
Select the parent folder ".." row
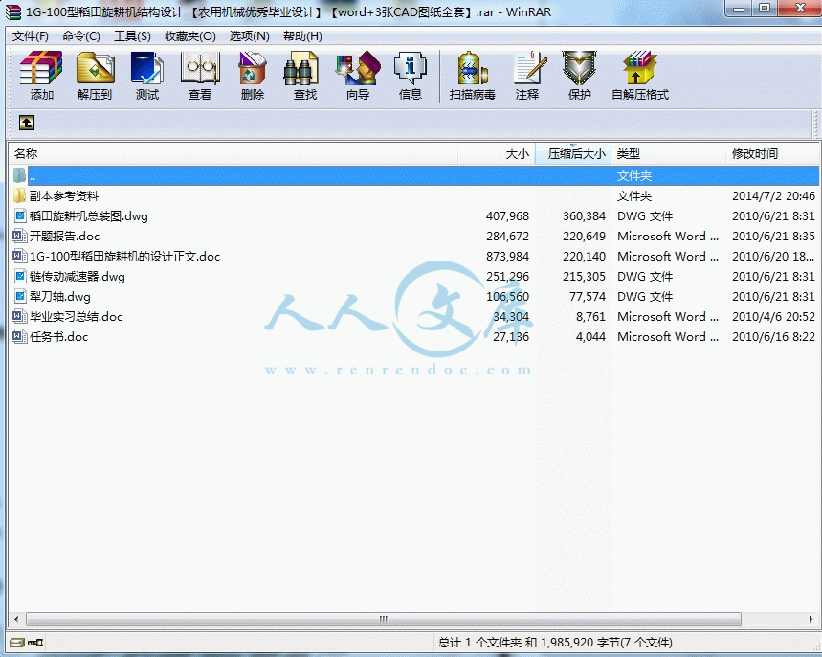[414, 176]
